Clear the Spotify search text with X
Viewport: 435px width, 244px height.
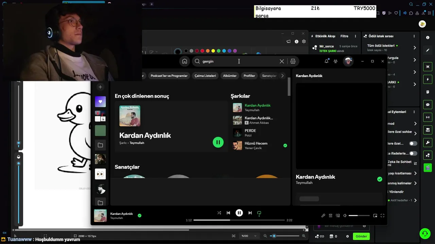pyautogui.click(x=282, y=61)
